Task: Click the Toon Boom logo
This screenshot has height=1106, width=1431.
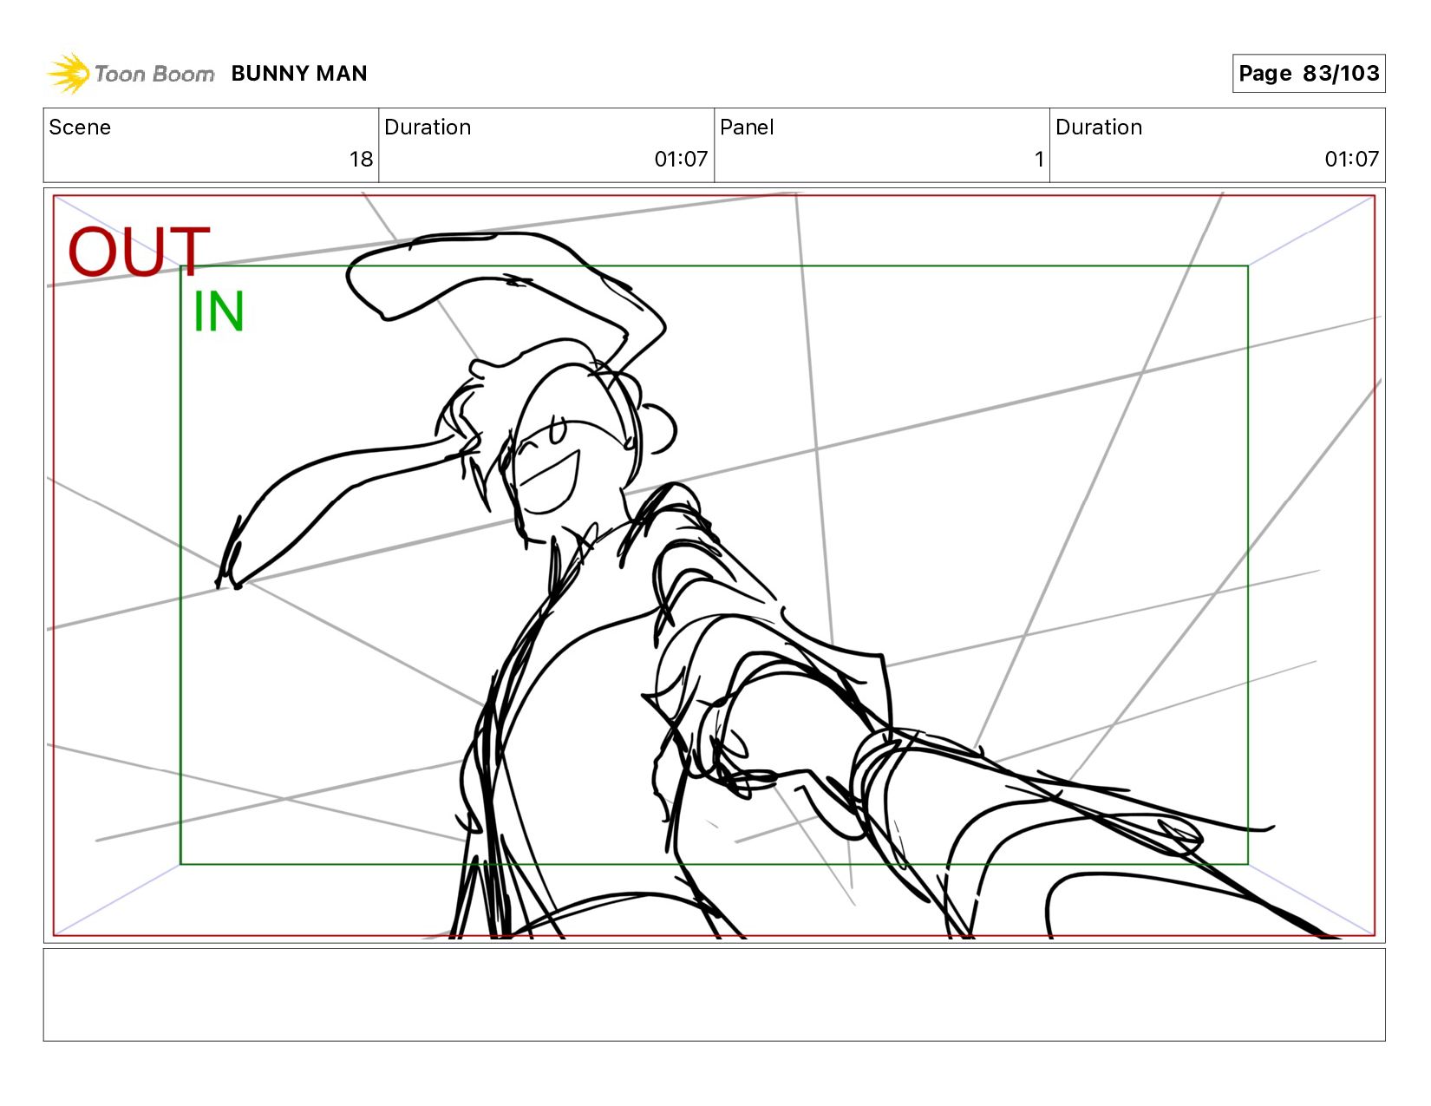Action: 130,74
